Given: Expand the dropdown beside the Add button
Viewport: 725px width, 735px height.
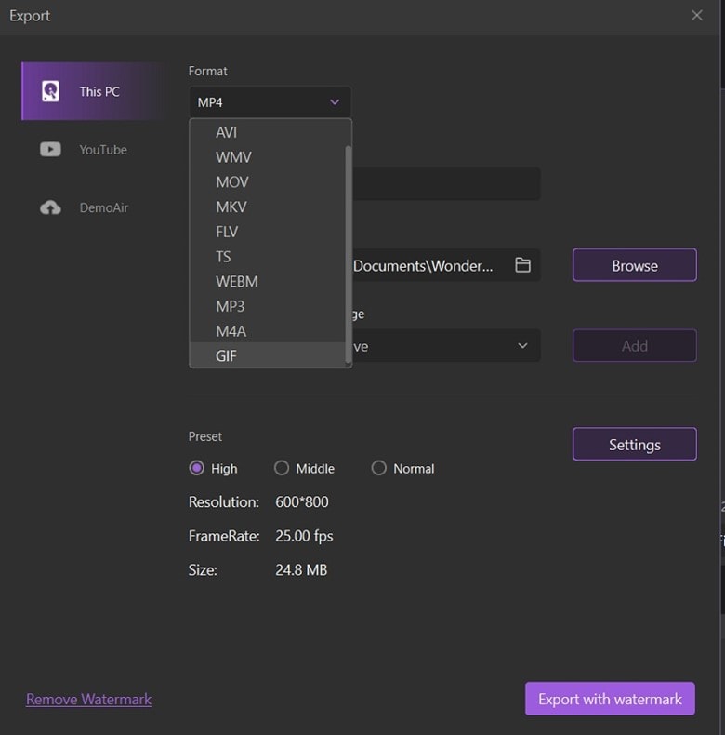Looking at the screenshot, I should tap(522, 346).
